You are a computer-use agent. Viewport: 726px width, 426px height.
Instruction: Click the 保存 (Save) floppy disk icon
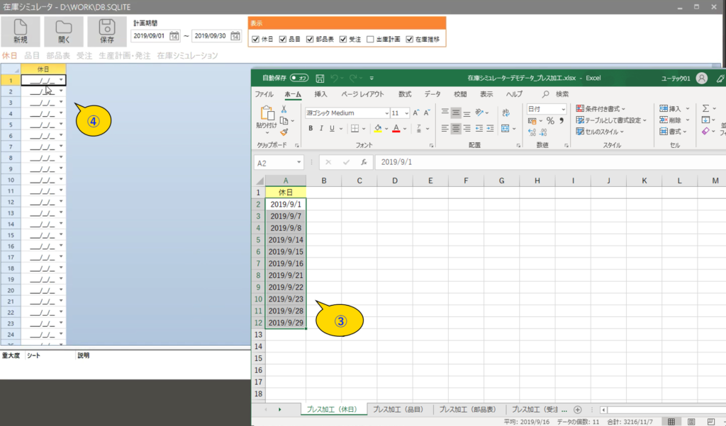click(x=106, y=32)
